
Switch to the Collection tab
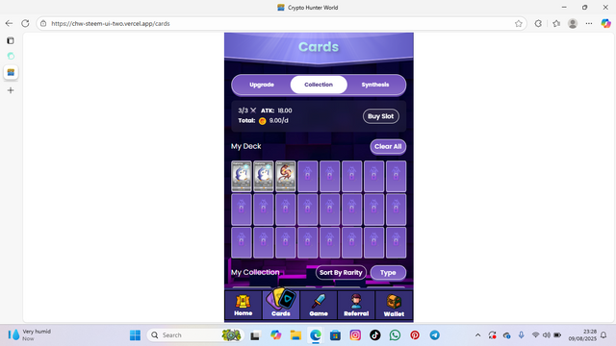pos(319,85)
